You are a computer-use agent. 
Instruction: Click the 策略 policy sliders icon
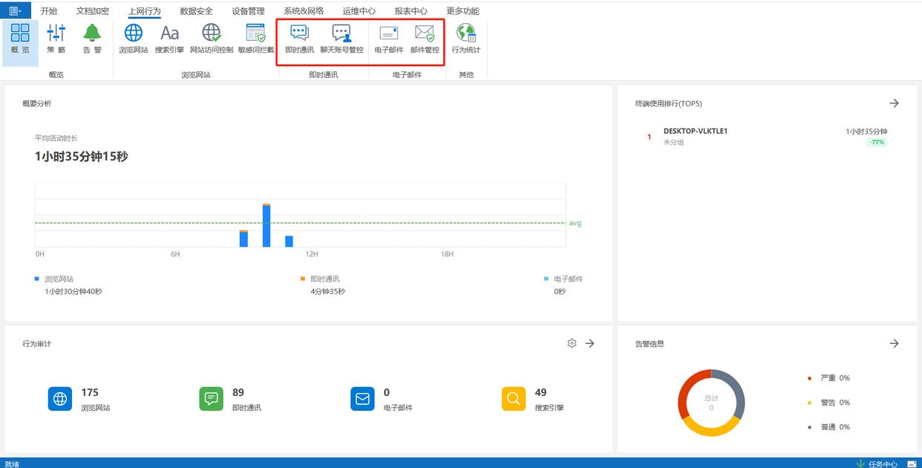[56, 39]
